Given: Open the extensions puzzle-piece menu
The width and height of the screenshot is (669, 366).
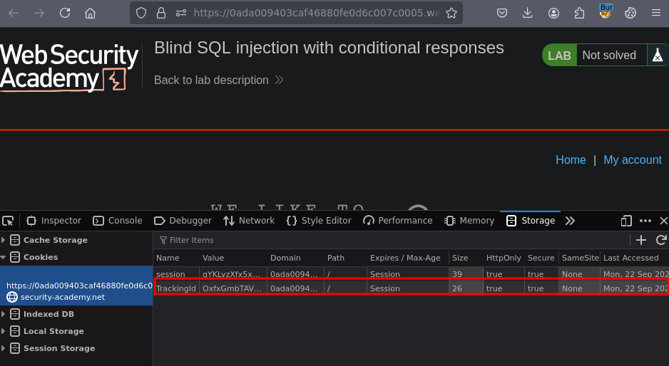Looking at the screenshot, I should pyautogui.click(x=580, y=13).
